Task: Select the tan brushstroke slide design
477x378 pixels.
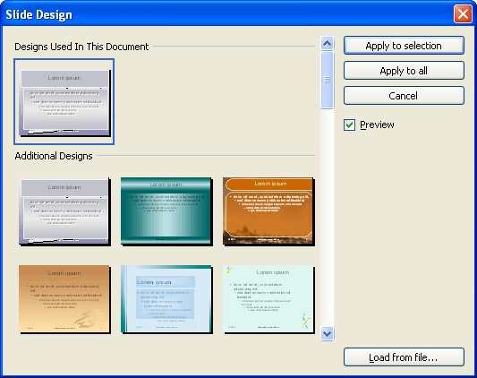Action: (x=64, y=299)
